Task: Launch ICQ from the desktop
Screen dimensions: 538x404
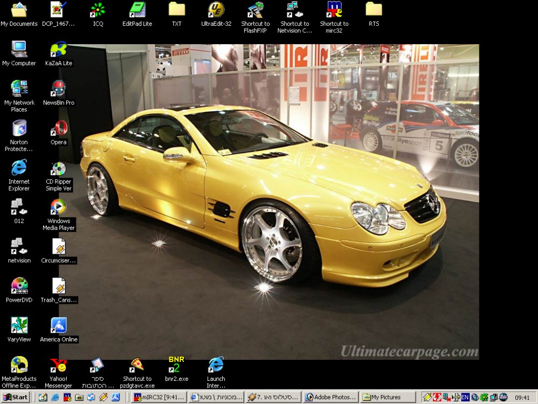Action: 98,15
